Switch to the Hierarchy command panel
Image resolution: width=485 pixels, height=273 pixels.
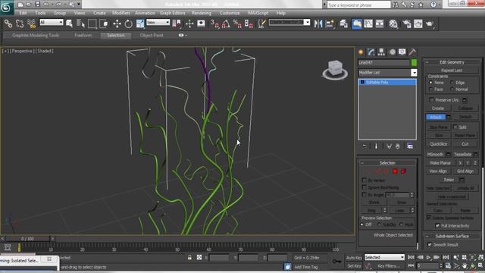[381, 52]
